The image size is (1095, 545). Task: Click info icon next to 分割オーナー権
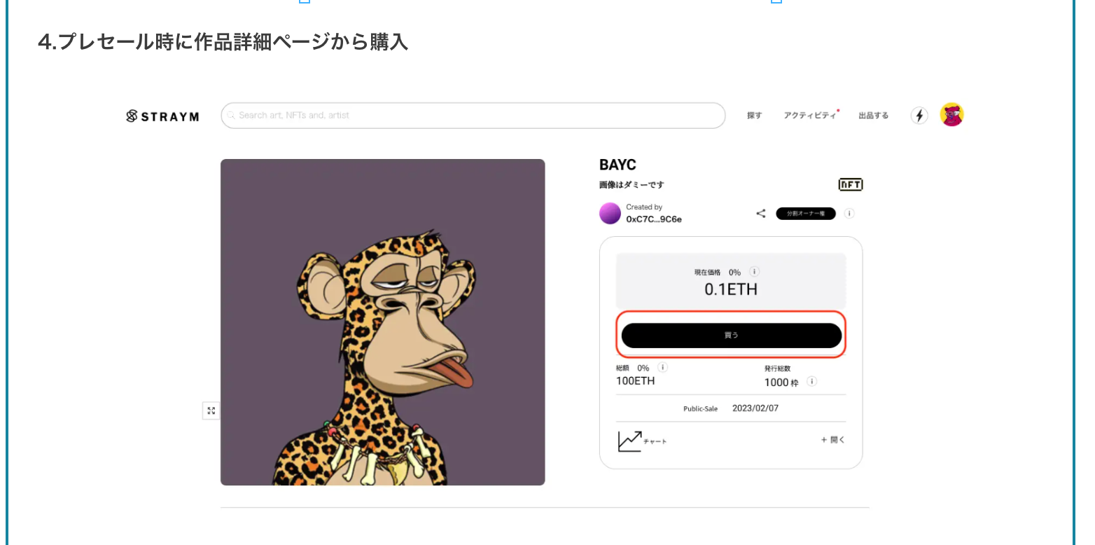(x=849, y=214)
